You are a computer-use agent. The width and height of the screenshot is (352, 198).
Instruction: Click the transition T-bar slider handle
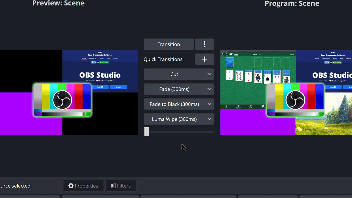coord(146,132)
